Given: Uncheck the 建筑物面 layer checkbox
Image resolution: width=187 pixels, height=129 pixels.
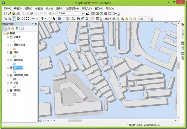Looking at the screenshot, I should point(11,68).
